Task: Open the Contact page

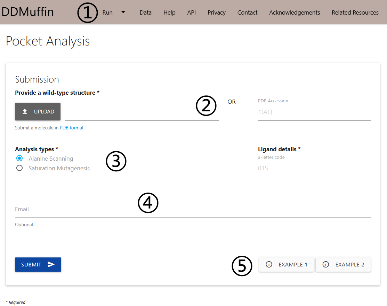Action: click(247, 12)
